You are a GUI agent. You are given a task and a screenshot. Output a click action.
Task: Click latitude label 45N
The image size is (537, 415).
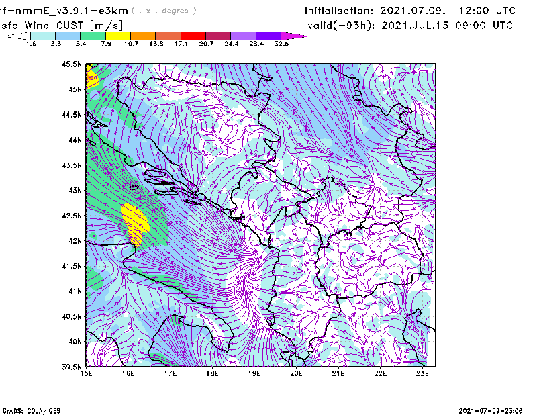[75, 89]
